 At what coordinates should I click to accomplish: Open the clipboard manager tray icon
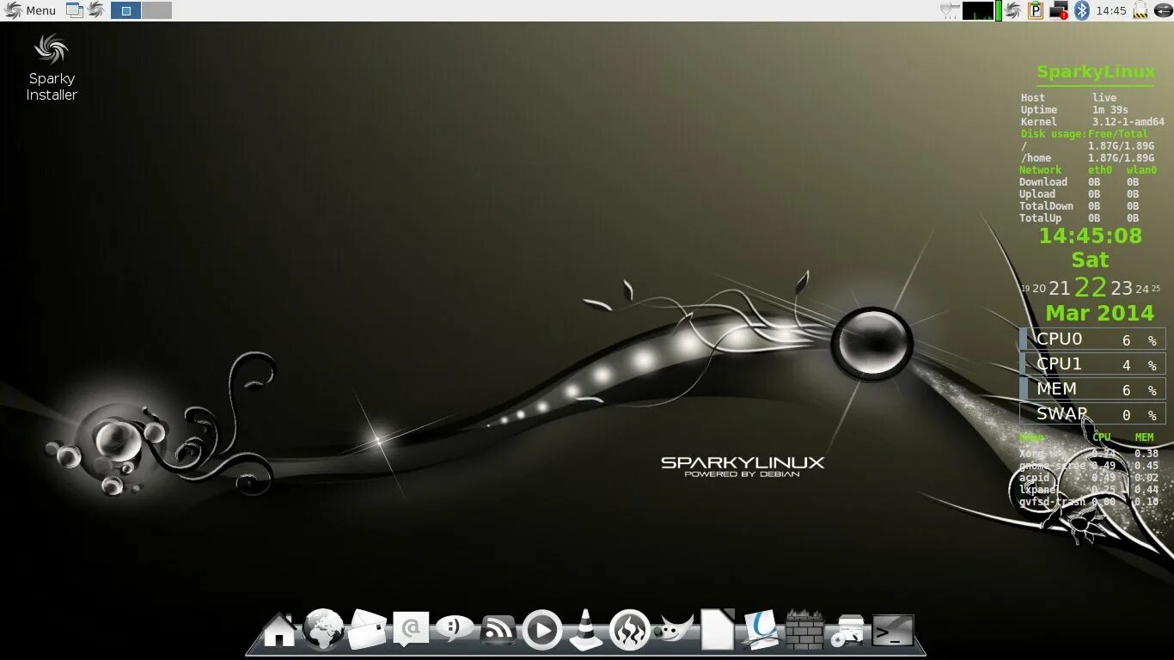click(1036, 10)
